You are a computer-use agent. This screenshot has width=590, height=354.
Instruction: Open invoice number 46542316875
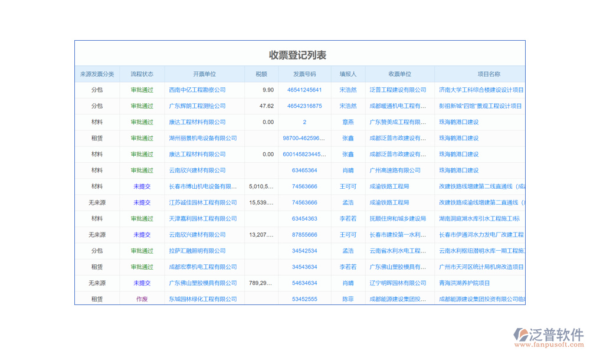pyautogui.click(x=304, y=106)
